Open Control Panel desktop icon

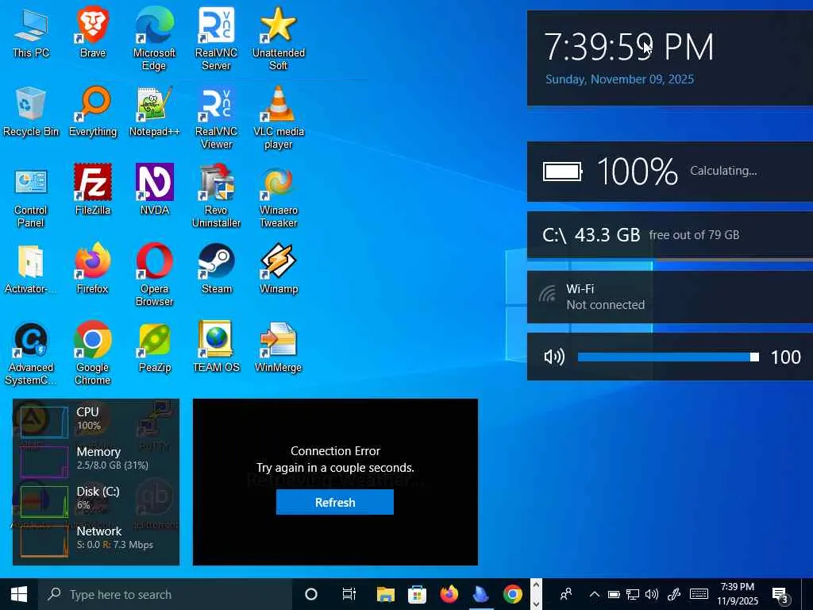point(31,197)
